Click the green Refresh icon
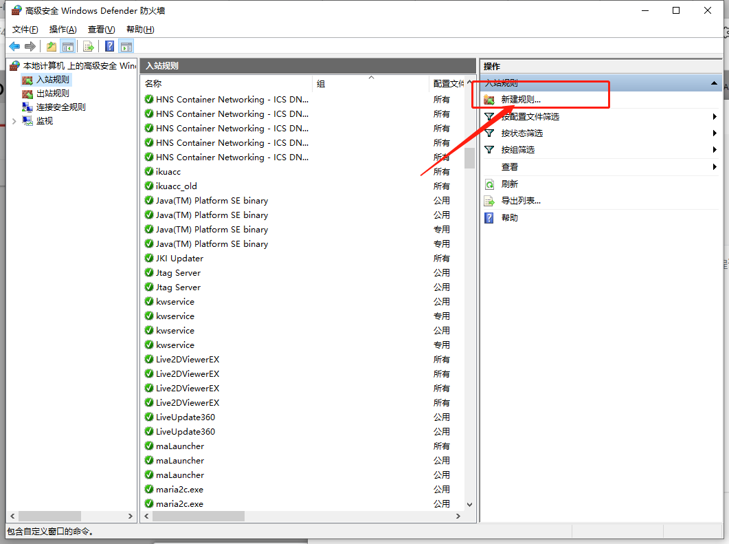This screenshot has height=544, width=729. click(x=489, y=184)
